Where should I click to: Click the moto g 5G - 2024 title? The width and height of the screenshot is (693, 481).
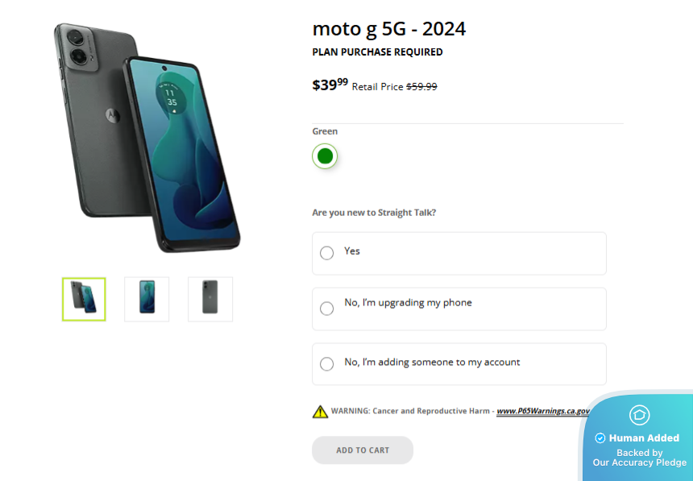pos(389,29)
